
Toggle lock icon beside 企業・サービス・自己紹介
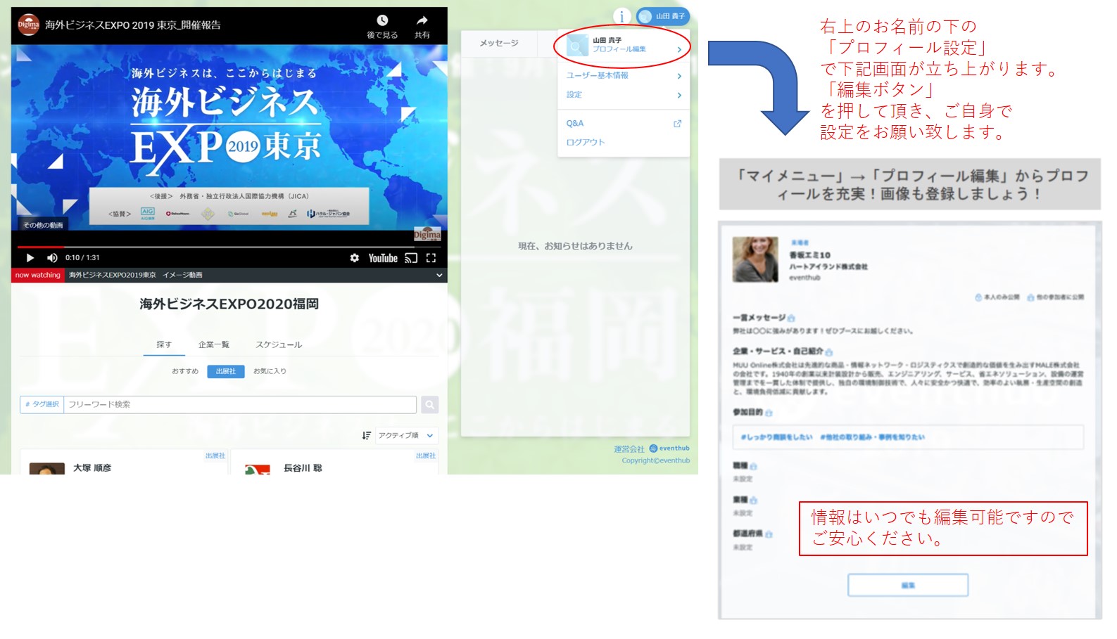(x=828, y=351)
